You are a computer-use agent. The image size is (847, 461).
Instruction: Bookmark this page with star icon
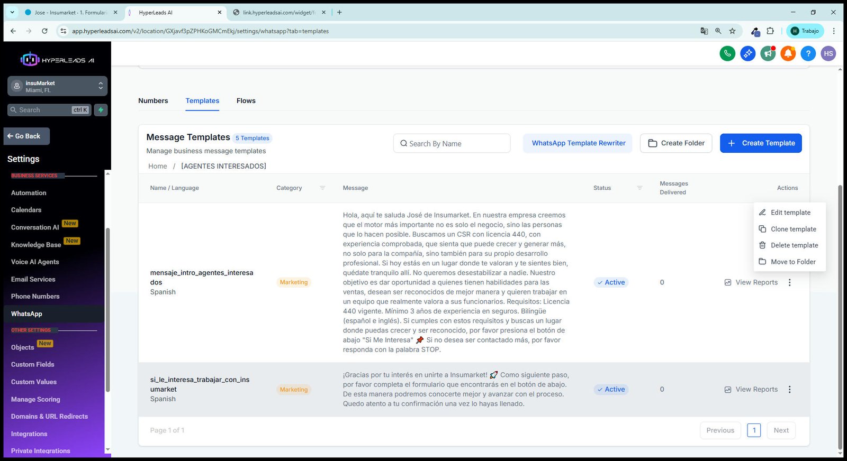733,31
